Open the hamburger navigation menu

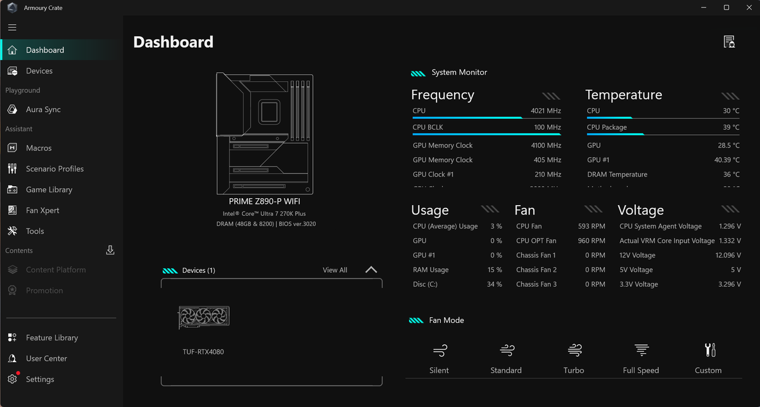tap(12, 27)
